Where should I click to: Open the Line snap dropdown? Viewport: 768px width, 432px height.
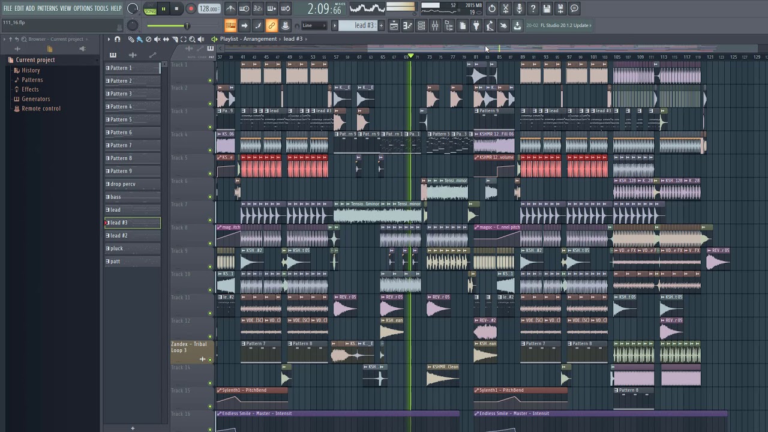tap(314, 25)
